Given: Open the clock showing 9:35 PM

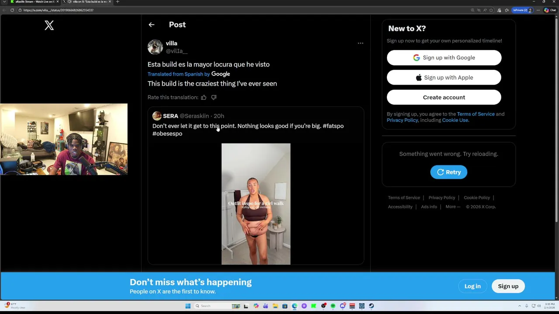Looking at the screenshot, I should [x=549, y=306].
